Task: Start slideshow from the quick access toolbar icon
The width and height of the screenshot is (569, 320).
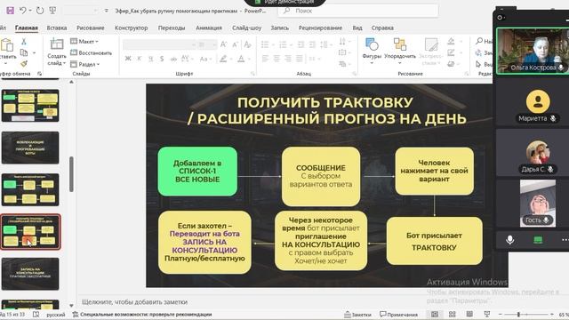Action: click(x=52, y=11)
